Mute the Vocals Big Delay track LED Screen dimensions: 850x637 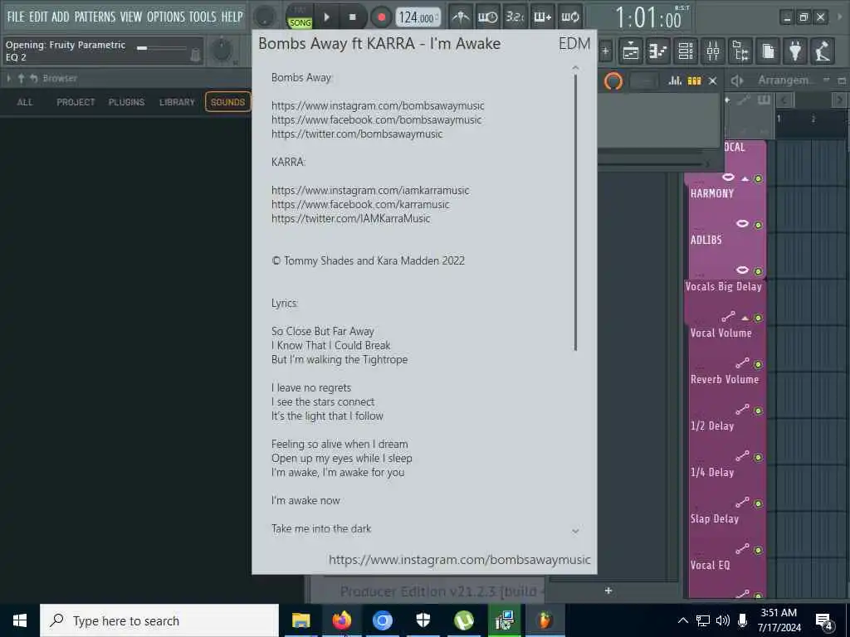(758, 318)
